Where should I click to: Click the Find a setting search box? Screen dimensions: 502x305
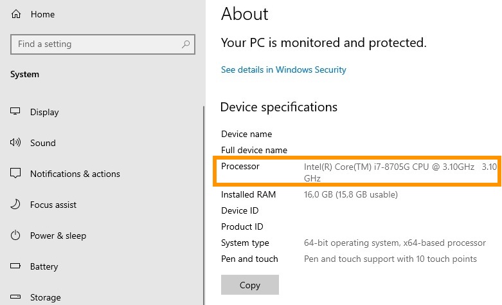[x=96, y=44]
